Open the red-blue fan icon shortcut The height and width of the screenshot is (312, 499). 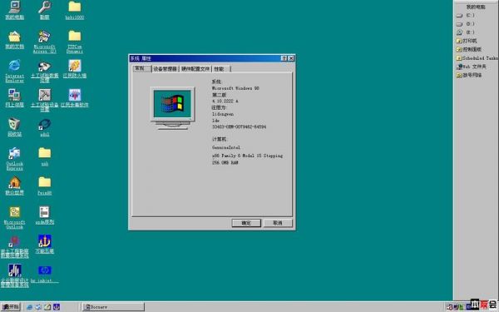75,98
